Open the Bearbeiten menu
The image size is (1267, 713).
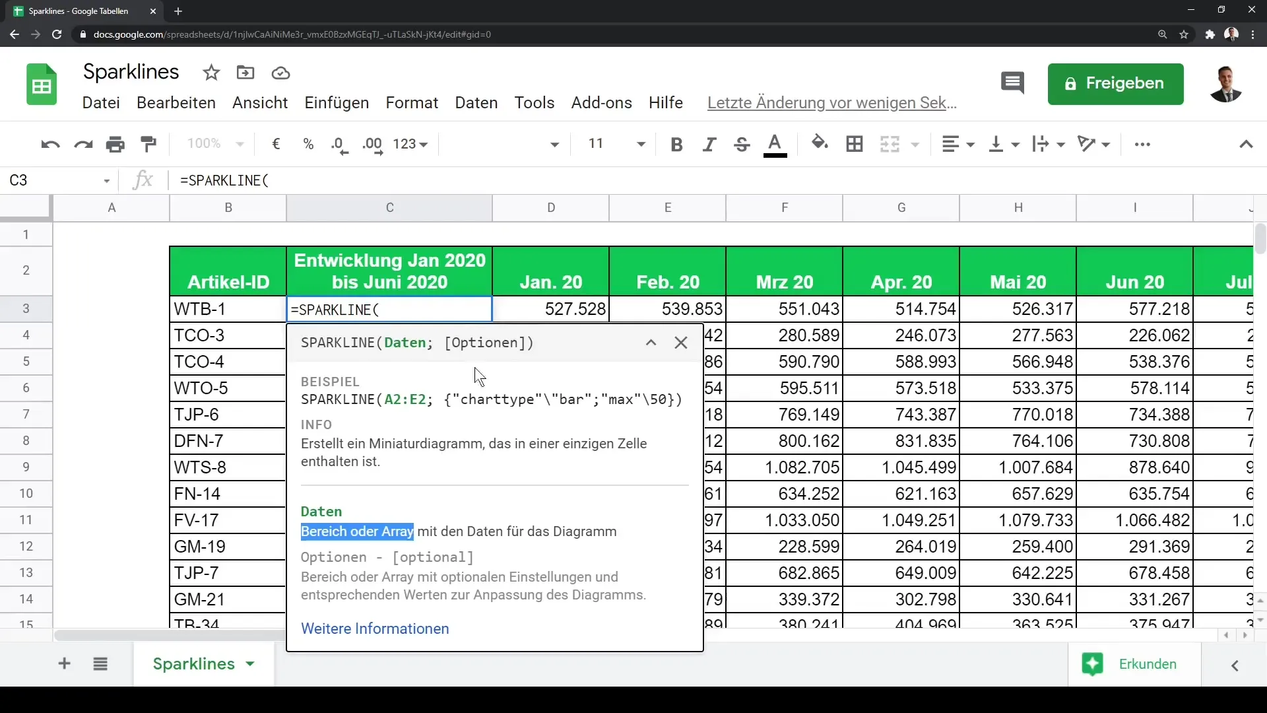pos(176,103)
